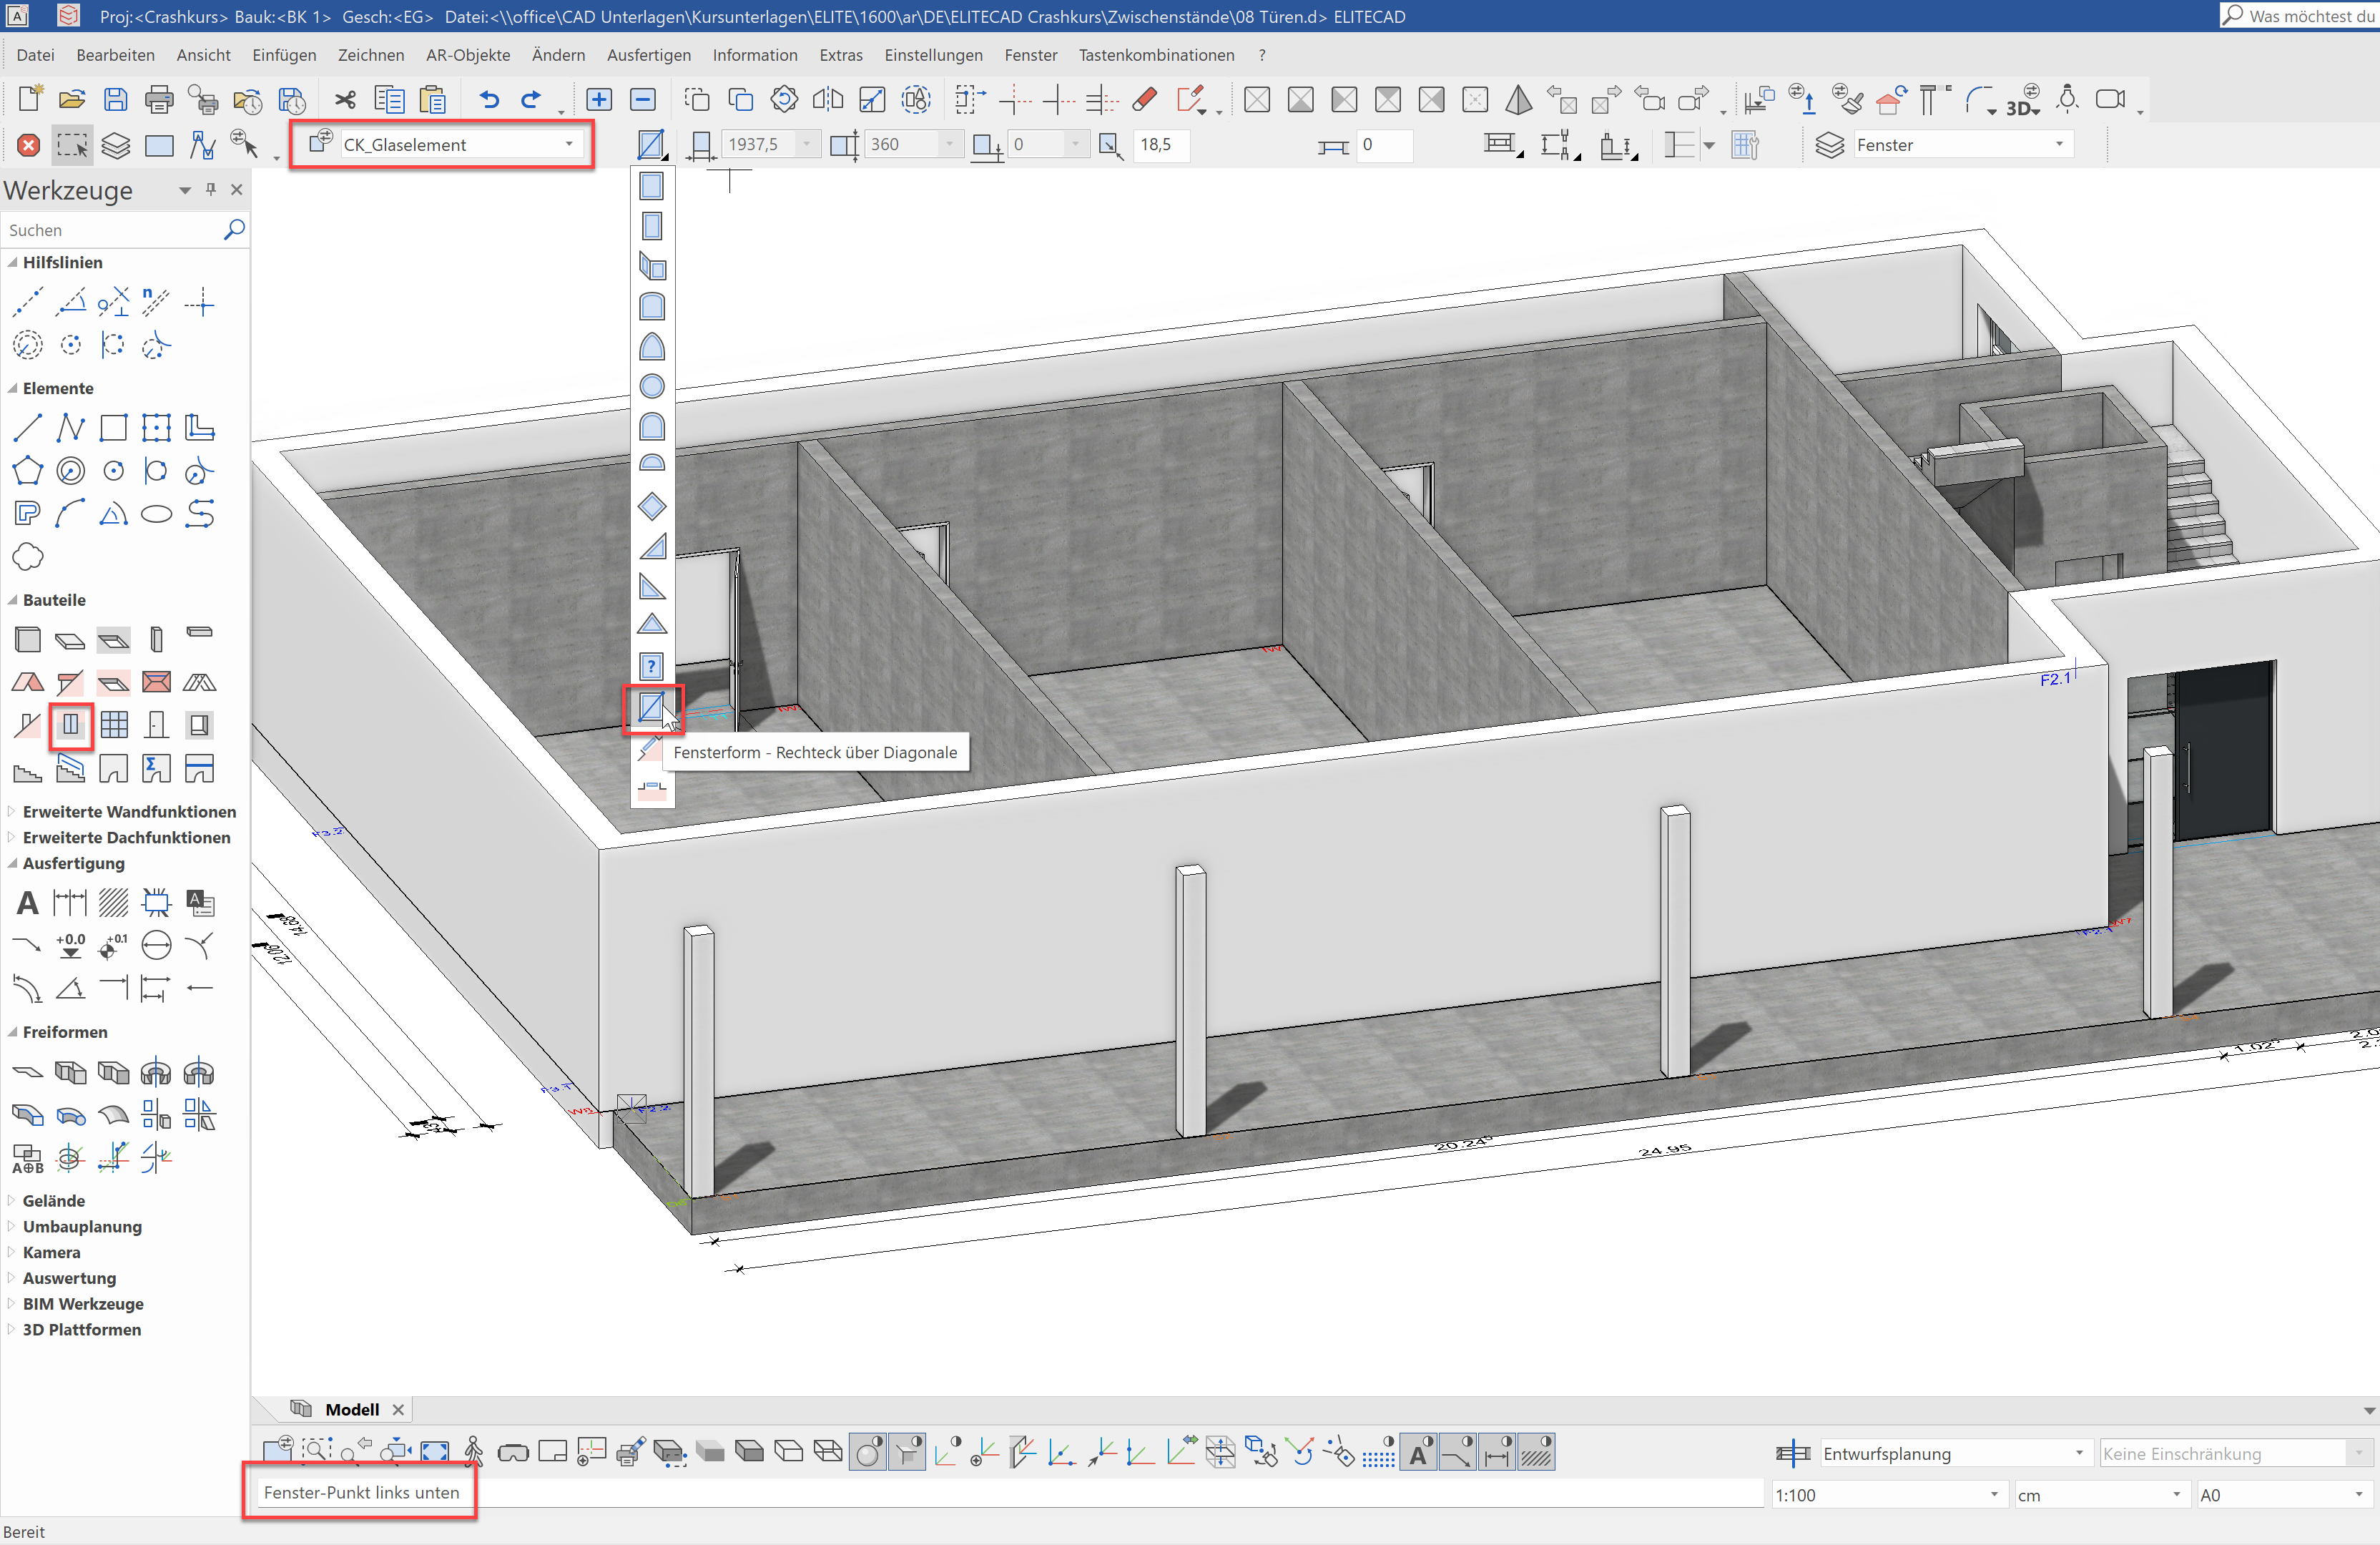
Task: Click the camera icon in top toolbar
Action: coord(2110,99)
